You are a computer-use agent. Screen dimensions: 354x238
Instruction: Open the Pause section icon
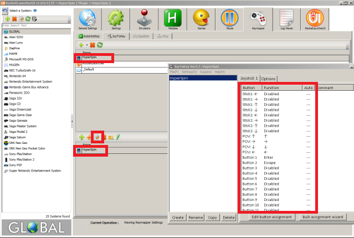[229, 19]
